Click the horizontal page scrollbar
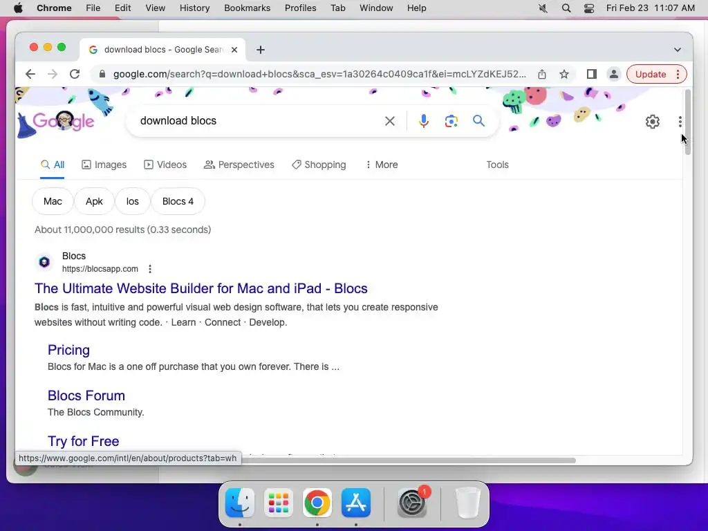 pos(409,460)
